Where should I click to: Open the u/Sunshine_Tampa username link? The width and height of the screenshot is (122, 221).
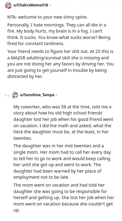click(37, 95)
